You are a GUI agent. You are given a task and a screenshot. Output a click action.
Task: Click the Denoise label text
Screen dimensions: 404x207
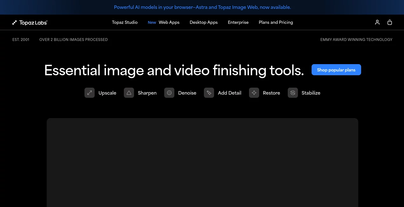[187, 93]
